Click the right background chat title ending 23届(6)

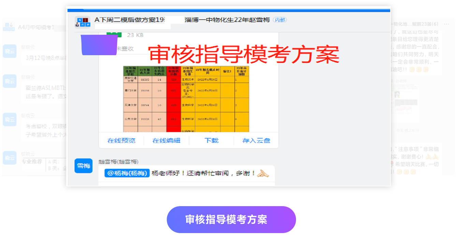[x=414, y=24]
